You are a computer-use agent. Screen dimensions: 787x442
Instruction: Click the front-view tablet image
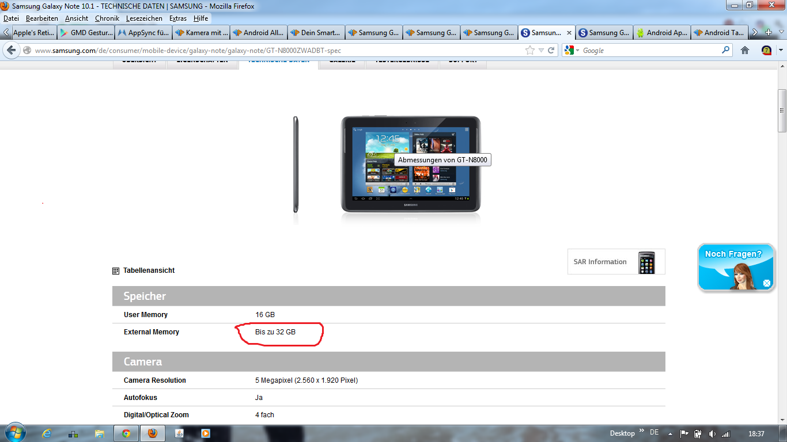[x=411, y=165]
